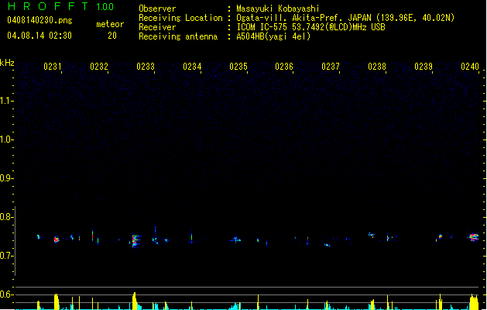Click the date stamp 04.08.14 02:30

click(x=39, y=36)
